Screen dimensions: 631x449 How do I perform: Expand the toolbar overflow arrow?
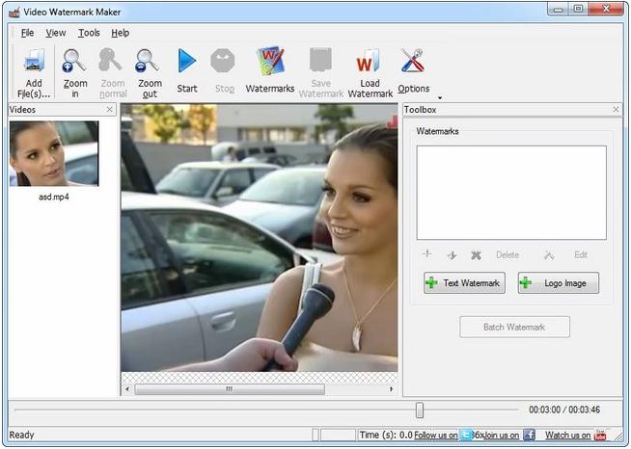click(x=440, y=97)
